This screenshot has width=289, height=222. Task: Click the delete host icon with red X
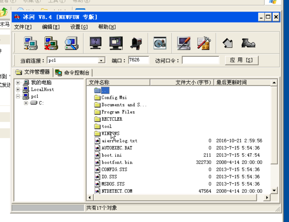(x=51, y=43)
